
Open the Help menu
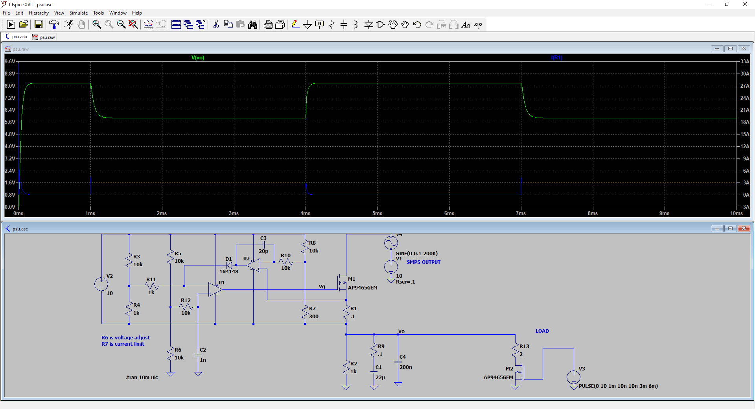[x=137, y=13]
